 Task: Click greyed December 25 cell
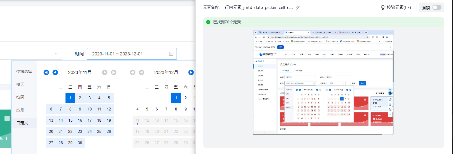137,143
